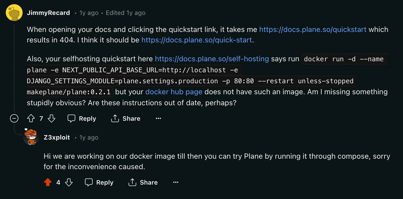Click the share icon under JimmyRecard's comment

(x=115, y=118)
